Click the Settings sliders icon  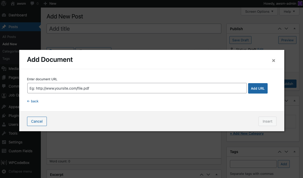point(4,142)
